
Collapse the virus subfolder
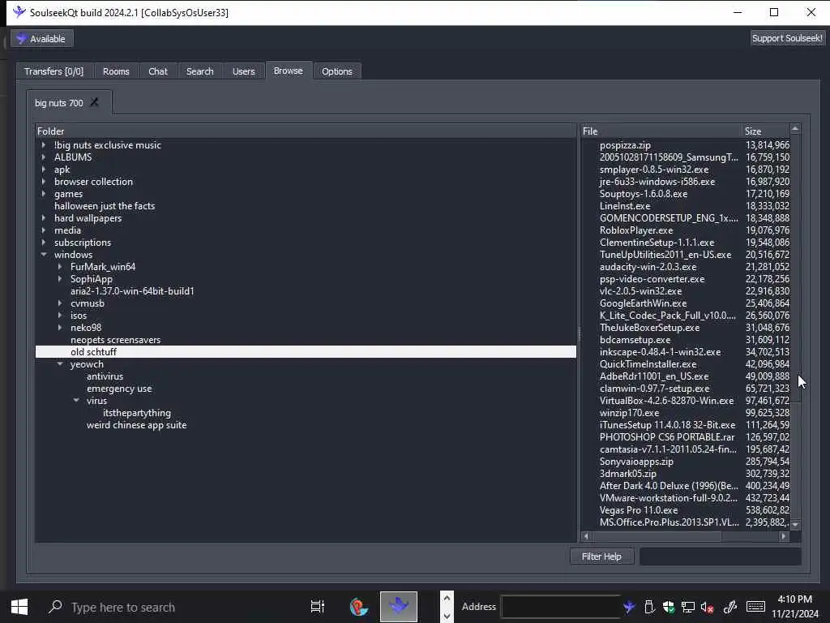[76, 401]
